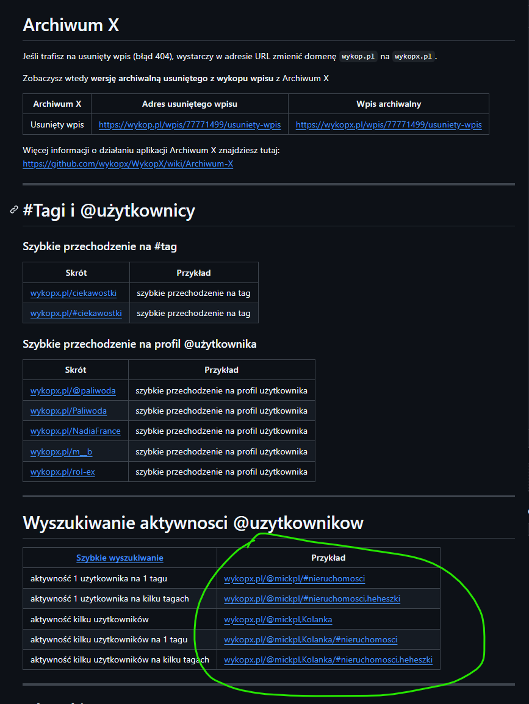Open the @mickpl,Kolanka/#nieruchomosci,heheszki link in the last row

[328, 659]
